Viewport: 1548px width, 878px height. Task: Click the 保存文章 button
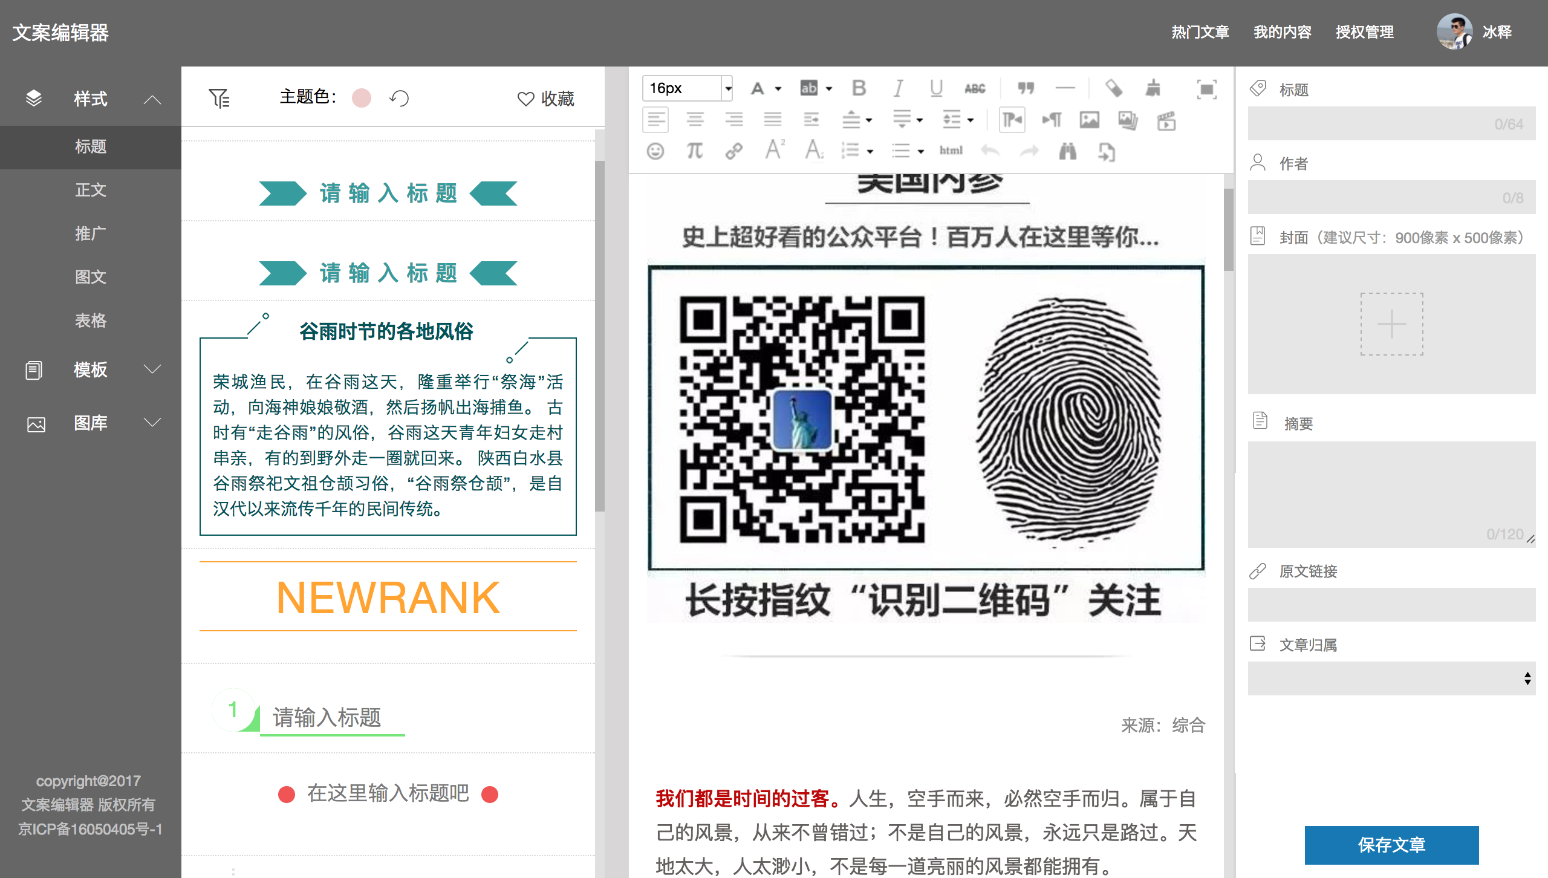pyautogui.click(x=1391, y=845)
